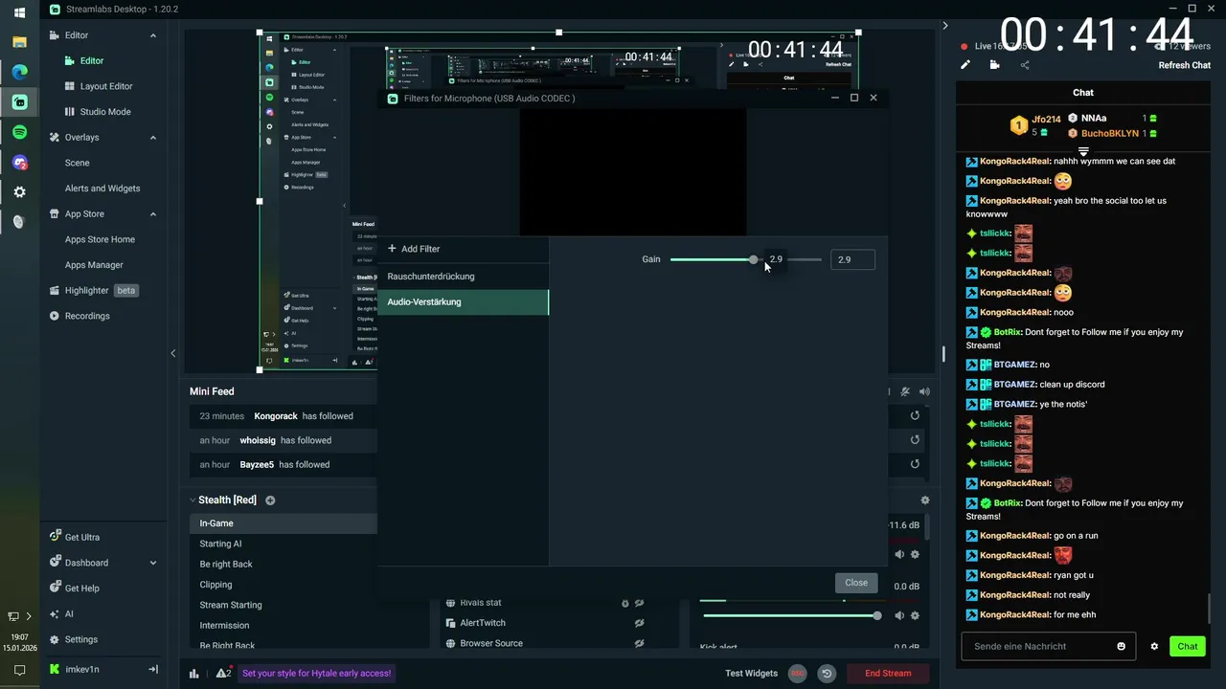Open Microsoft Edge from the taskbar
Viewport: 1226px width, 689px height.
point(19,71)
